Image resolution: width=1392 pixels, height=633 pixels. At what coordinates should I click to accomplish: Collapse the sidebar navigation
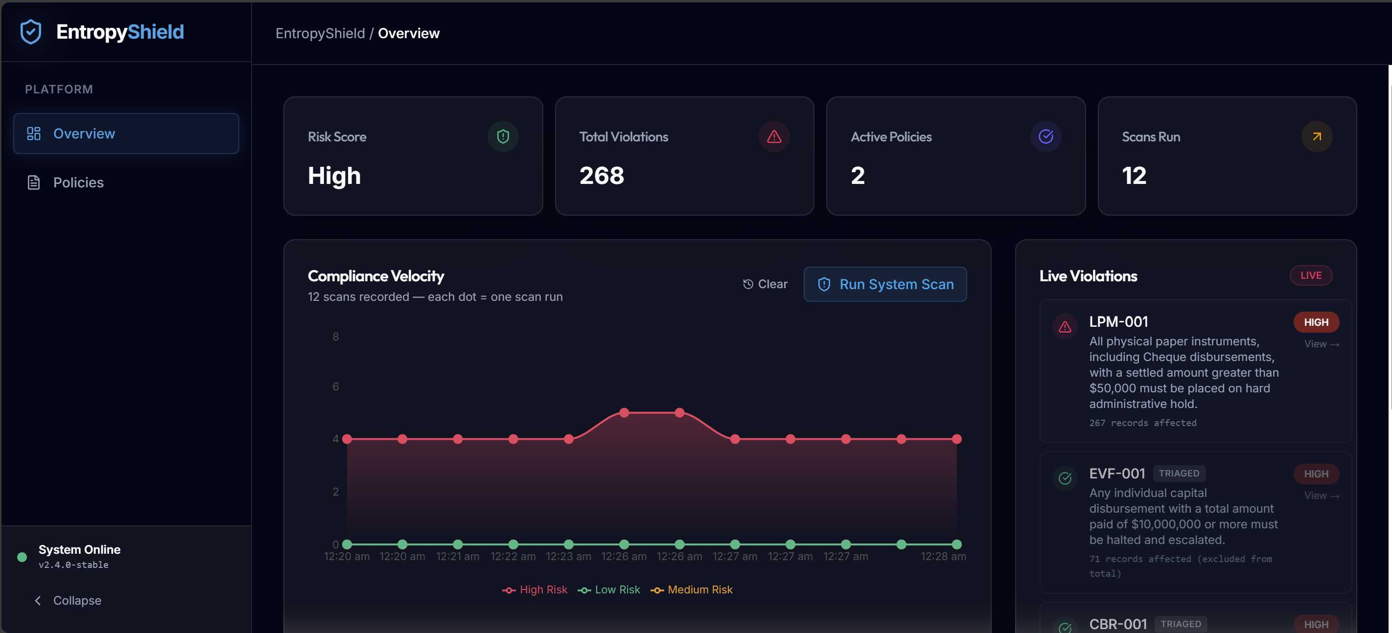pos(68,601)
